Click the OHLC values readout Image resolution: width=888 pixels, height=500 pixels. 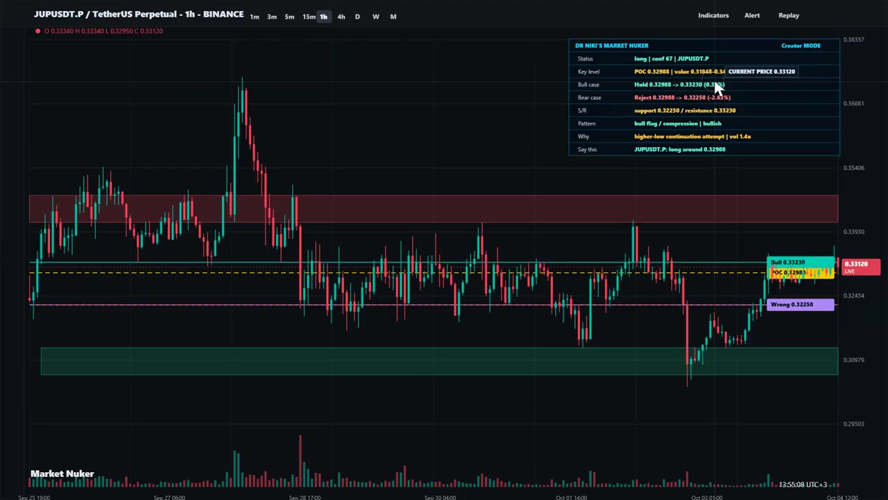click(103, 31)
